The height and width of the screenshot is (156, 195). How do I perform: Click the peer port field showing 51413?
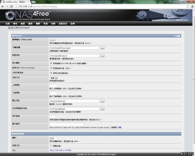point(53,40)
